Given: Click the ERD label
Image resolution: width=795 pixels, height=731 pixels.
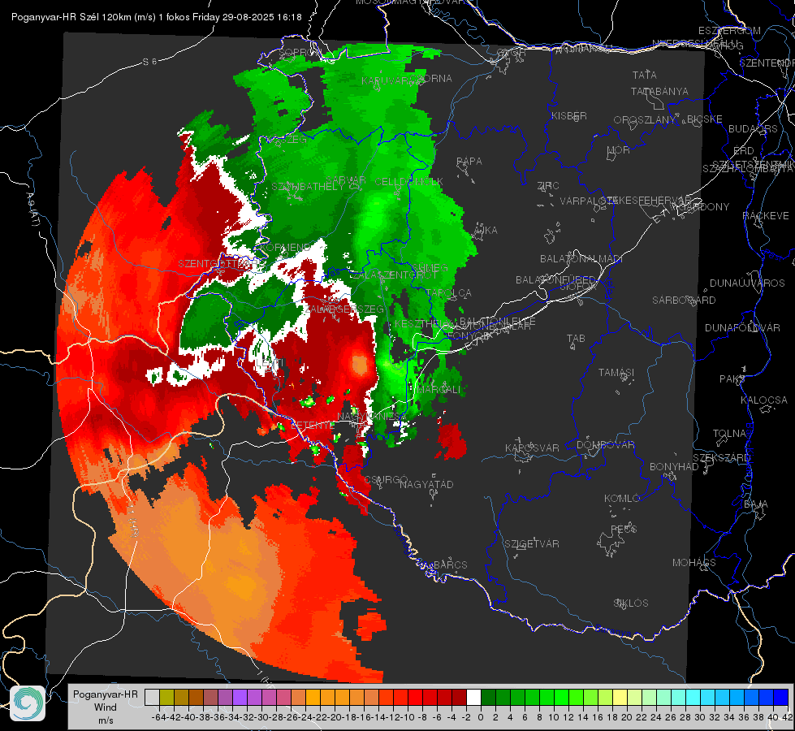Looking at the screenshot, I should [744, 151].
